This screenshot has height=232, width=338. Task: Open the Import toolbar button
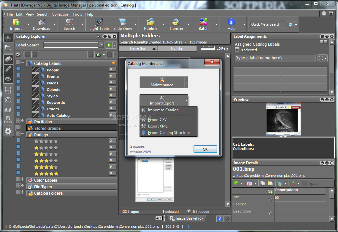coord(16,25)
